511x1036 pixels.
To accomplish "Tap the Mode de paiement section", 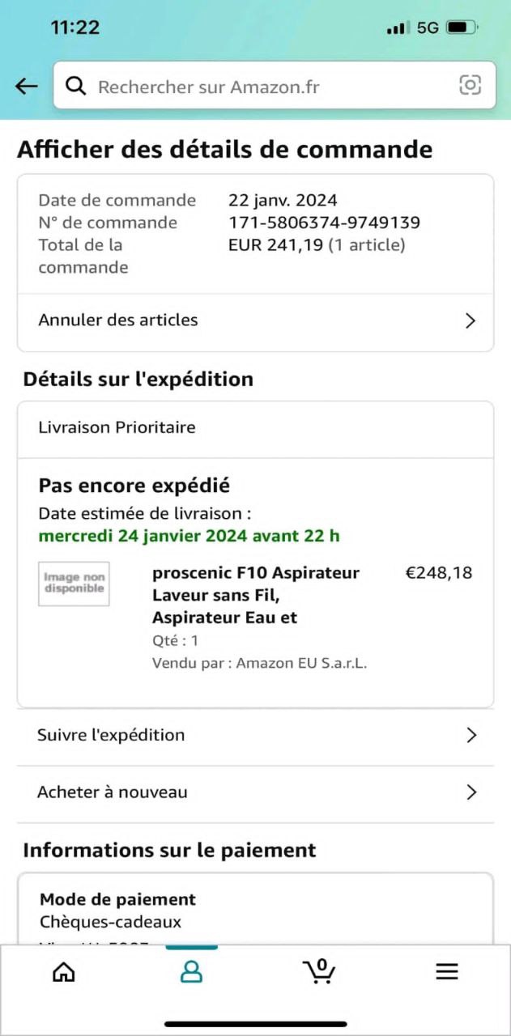I will click(117, 899).
